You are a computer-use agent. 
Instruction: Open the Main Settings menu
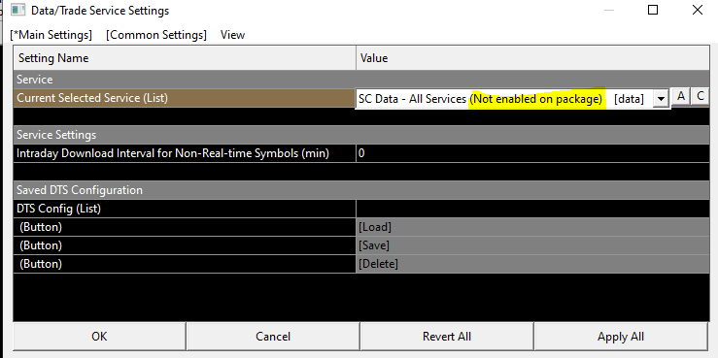51,35
